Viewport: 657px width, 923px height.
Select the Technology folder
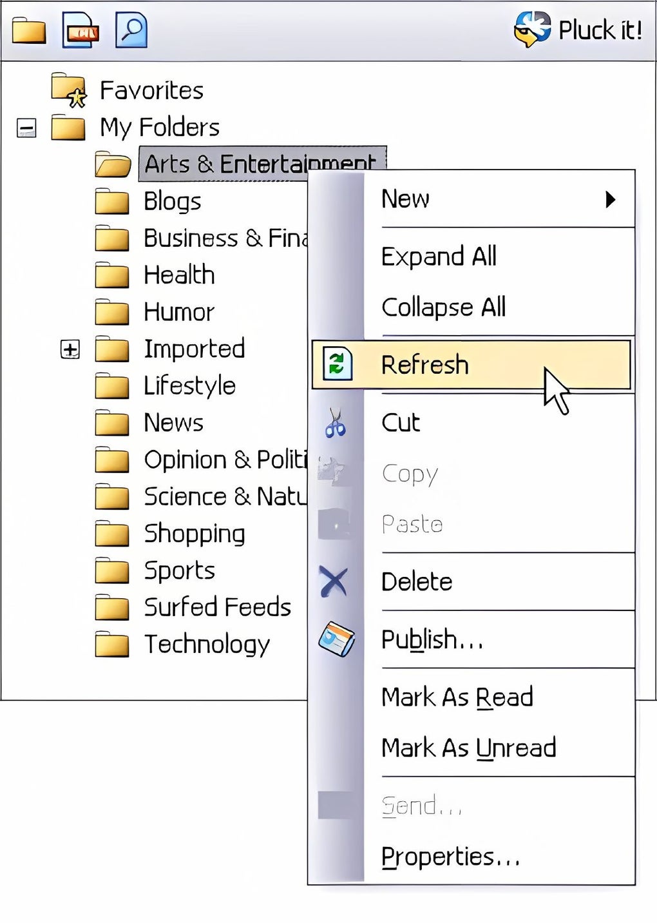pyautogui.click(x=207, y=644)
